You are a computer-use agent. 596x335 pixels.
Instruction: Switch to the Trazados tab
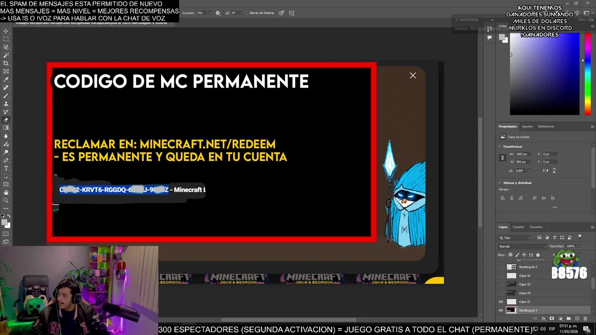(x=536, y=227)
